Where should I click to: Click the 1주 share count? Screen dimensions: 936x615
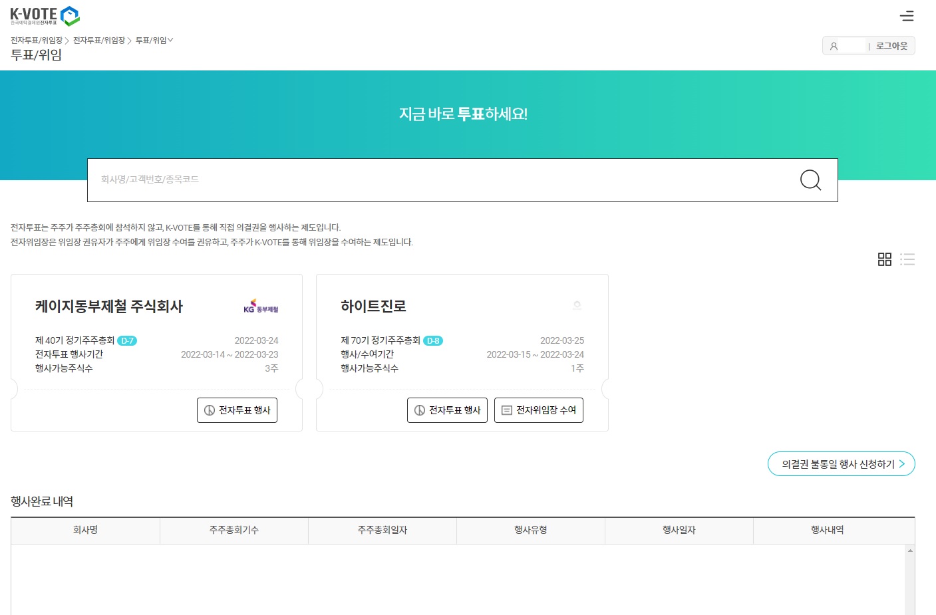pyautogui.click(x=577, y=368)
